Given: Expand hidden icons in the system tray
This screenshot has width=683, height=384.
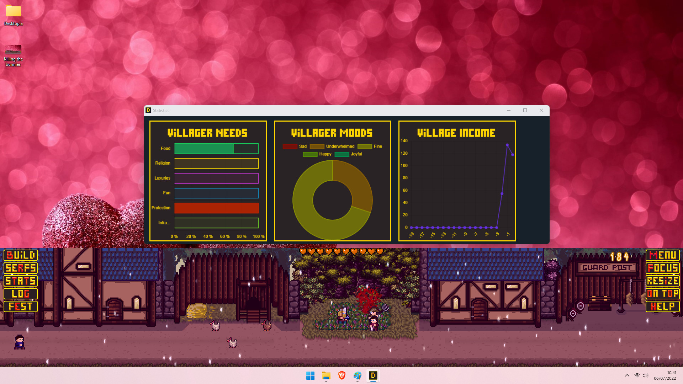Looking at the screenshot, I should coord(627,375).
